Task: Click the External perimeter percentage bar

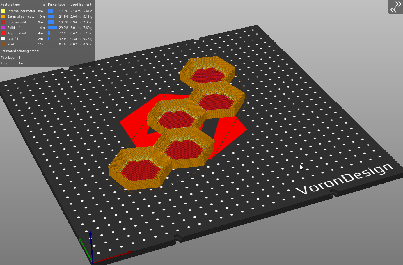Action: [x=51, y=17]
